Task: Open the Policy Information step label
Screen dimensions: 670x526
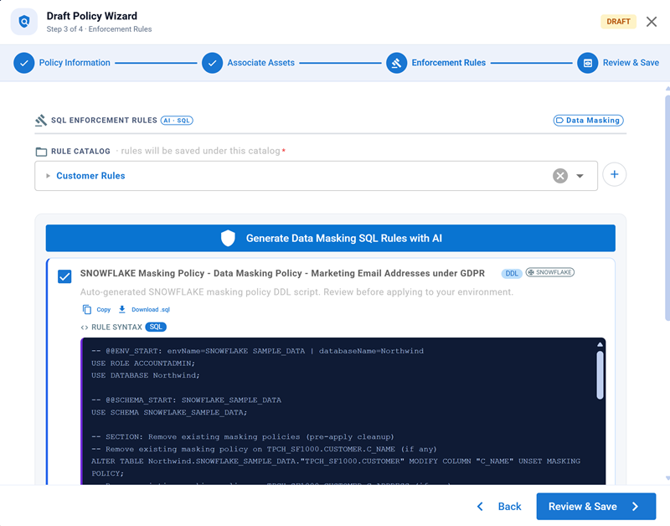Action: (75, 63)
